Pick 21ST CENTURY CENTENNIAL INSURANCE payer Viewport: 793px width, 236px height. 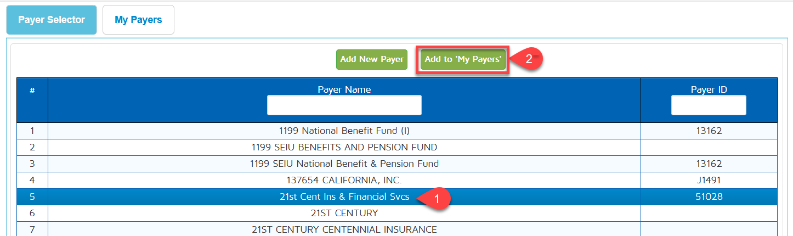(x=344, y=229)
